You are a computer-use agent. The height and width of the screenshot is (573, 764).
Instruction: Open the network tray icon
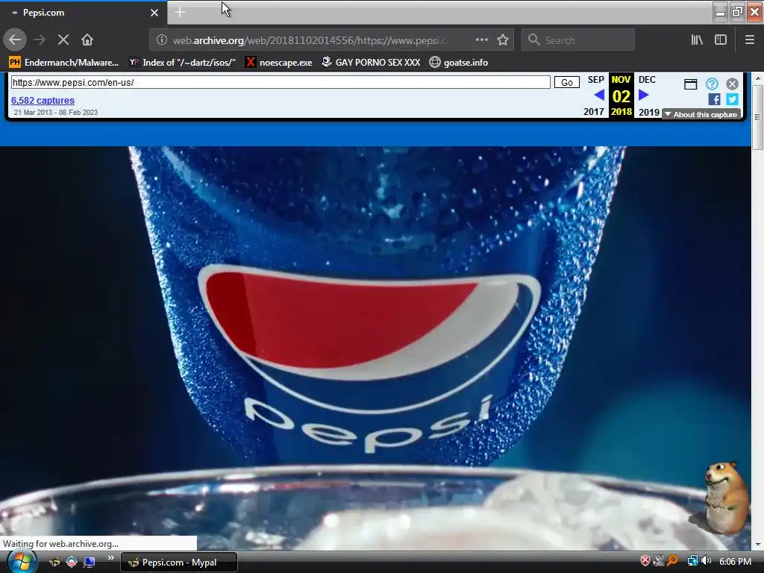pyautogui.click(x=692, y=561)
